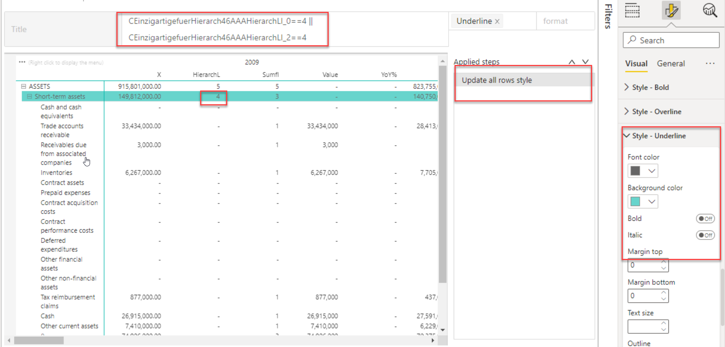This screenshot has height=347, width=725.
Task: Click the 877,000.00 cell
Action: (145, 297)
